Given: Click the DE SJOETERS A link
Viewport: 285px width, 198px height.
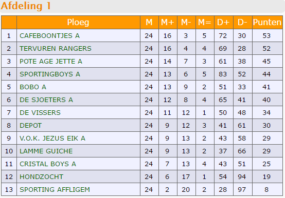Looking at the screenshot, I should 46,100.
